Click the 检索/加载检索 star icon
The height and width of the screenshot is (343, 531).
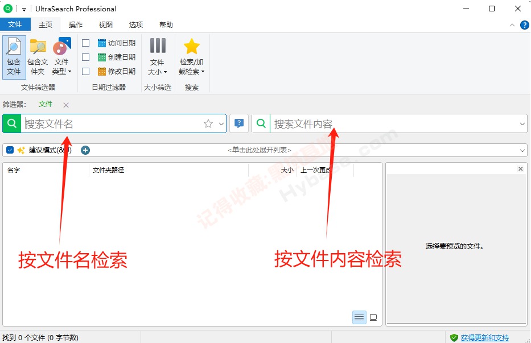[191, 57]
